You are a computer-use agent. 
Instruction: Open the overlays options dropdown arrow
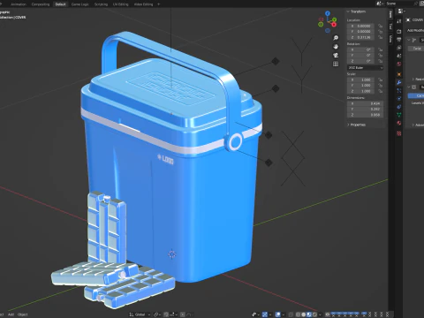coord(284,314)
